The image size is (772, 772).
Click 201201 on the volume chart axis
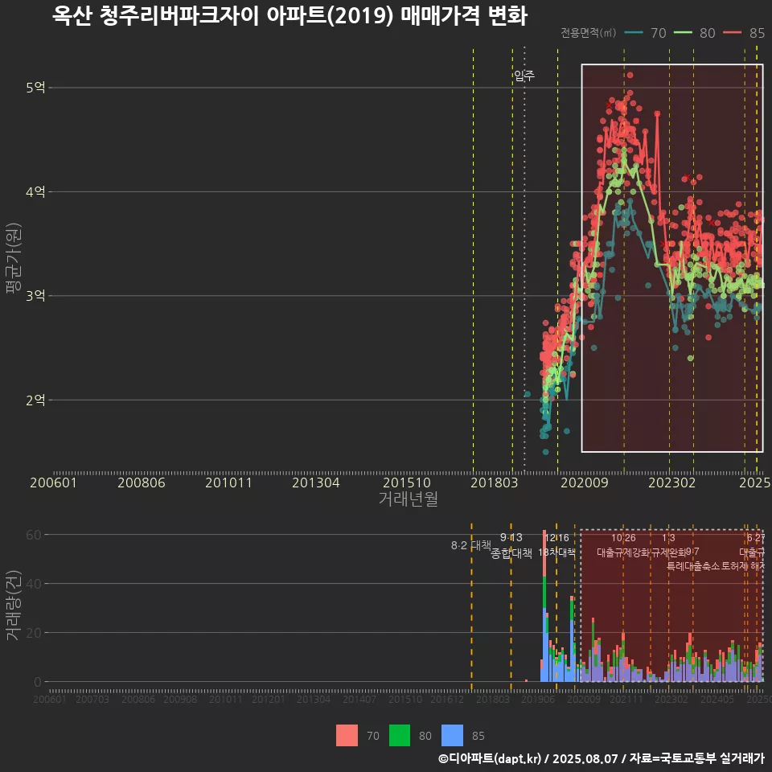coord(269,699)
